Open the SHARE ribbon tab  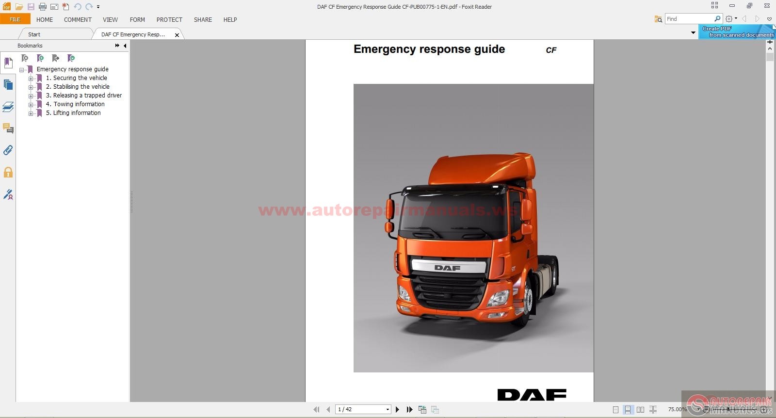click(203, 20)
